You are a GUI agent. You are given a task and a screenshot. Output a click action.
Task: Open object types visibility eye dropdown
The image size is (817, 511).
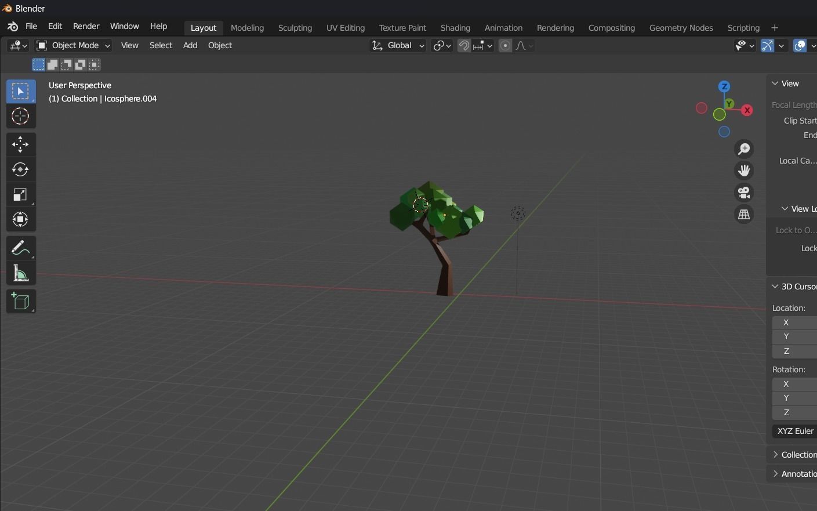pos(745,45)
